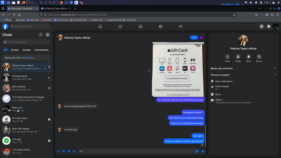Open Niko DeRuise chat

click(x=26, y=88)
